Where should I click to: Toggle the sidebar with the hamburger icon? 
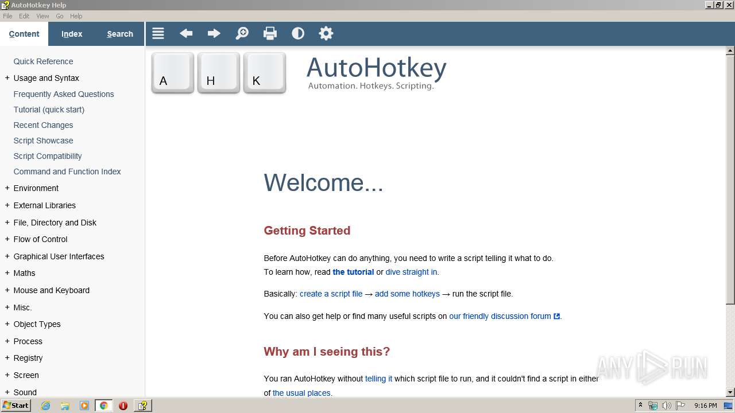[158, 33]
